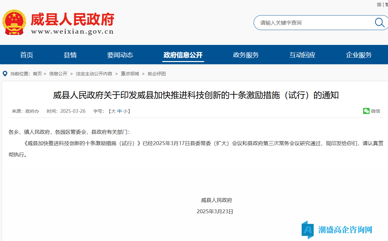Open 法定主动公开内容 breadcrumb link
Image resolution: width=388 pixels, height=241 pixels.
[94, 74]
